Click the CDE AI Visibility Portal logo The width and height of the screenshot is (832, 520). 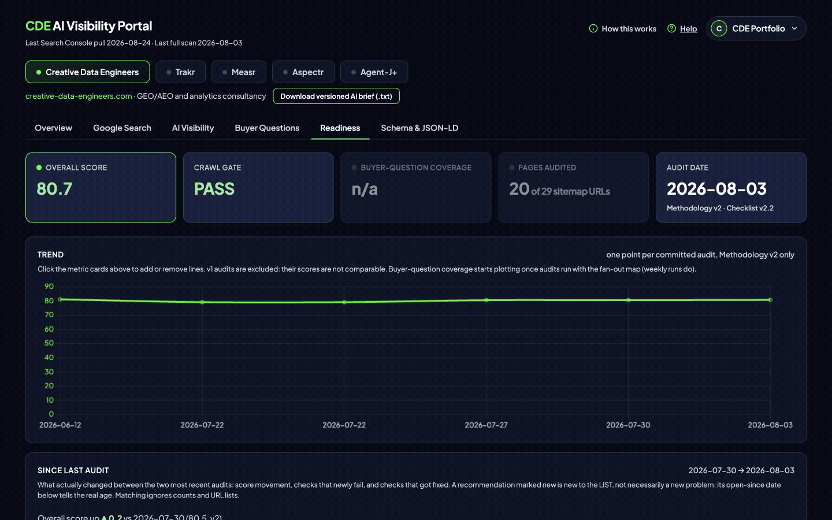[88, 26]
